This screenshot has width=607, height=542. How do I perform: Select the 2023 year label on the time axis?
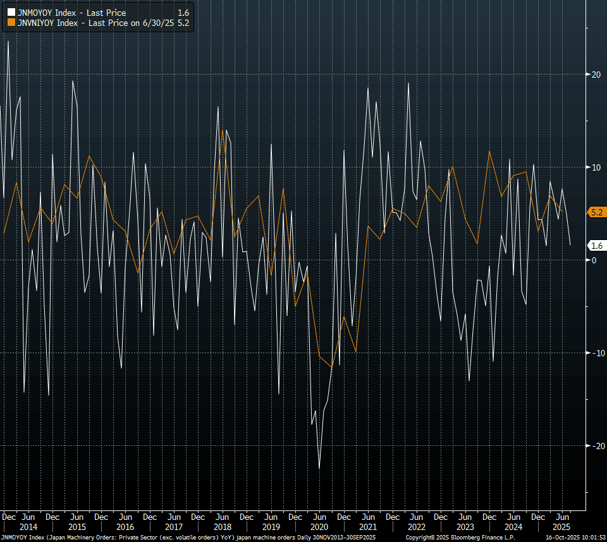pyautogui.click(x=465, y=527)
